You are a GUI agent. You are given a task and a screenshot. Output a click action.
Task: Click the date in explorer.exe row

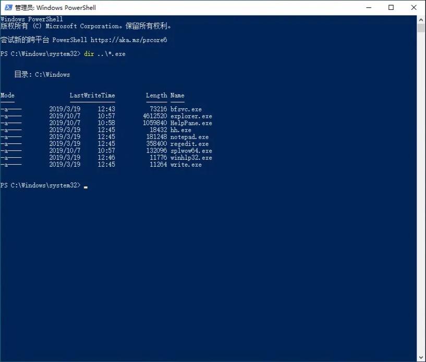[65, 116]
